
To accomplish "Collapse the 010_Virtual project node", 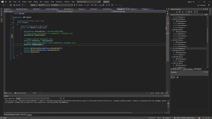I will tap(172, 63).
